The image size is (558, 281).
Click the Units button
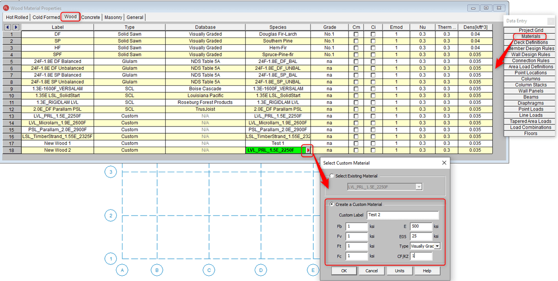point(399,271)
